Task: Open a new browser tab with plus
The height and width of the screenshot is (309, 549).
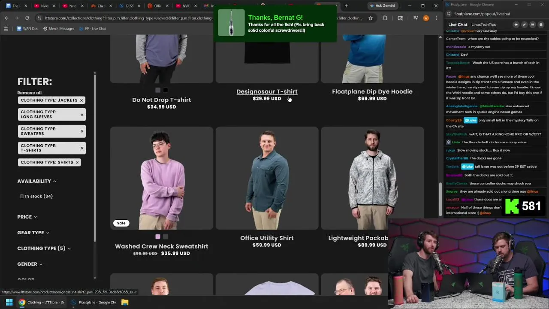Action: (x=346, y=6)
